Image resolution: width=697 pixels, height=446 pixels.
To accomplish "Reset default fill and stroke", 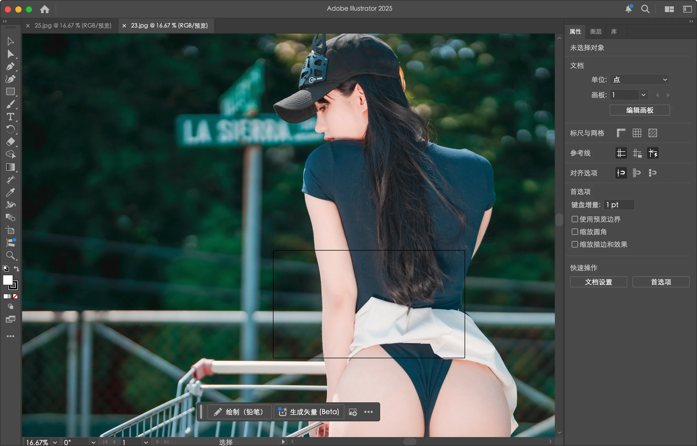I will [6, 268].
